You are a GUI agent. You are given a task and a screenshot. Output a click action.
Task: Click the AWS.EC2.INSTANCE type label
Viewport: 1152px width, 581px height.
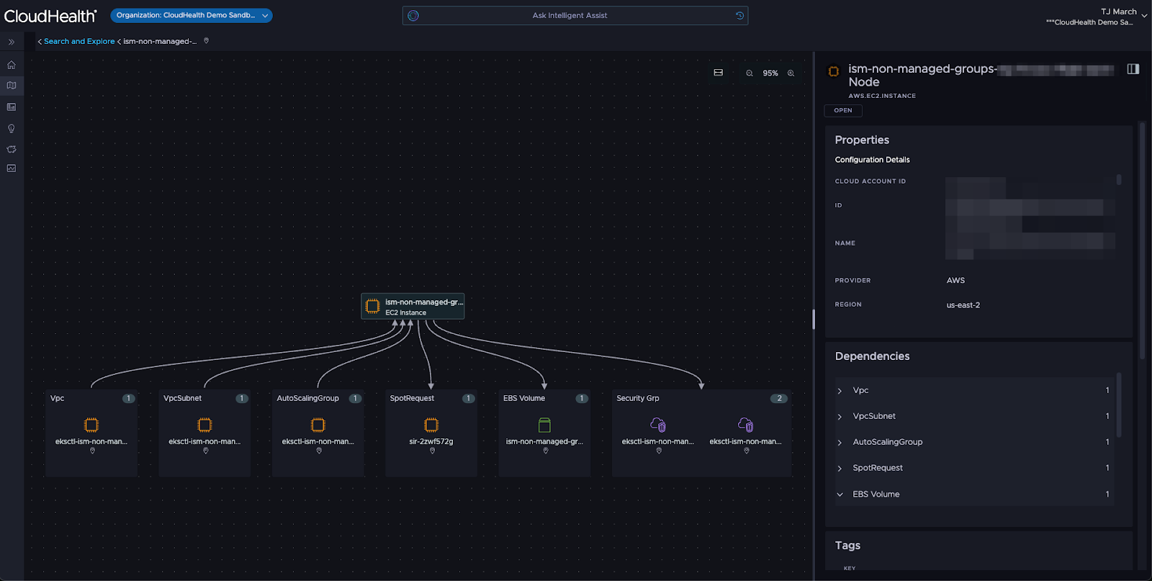[x=882, y=96]
